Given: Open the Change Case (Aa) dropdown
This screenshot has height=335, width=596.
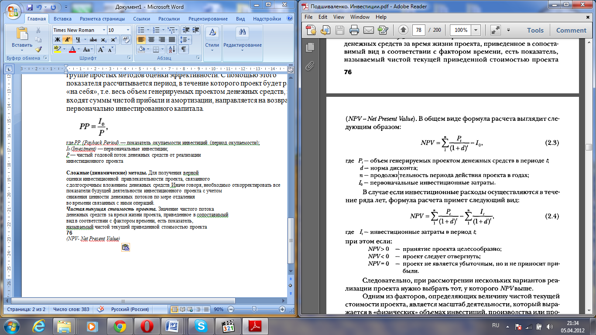Looking at the screenshot, I should coord(88,49).
